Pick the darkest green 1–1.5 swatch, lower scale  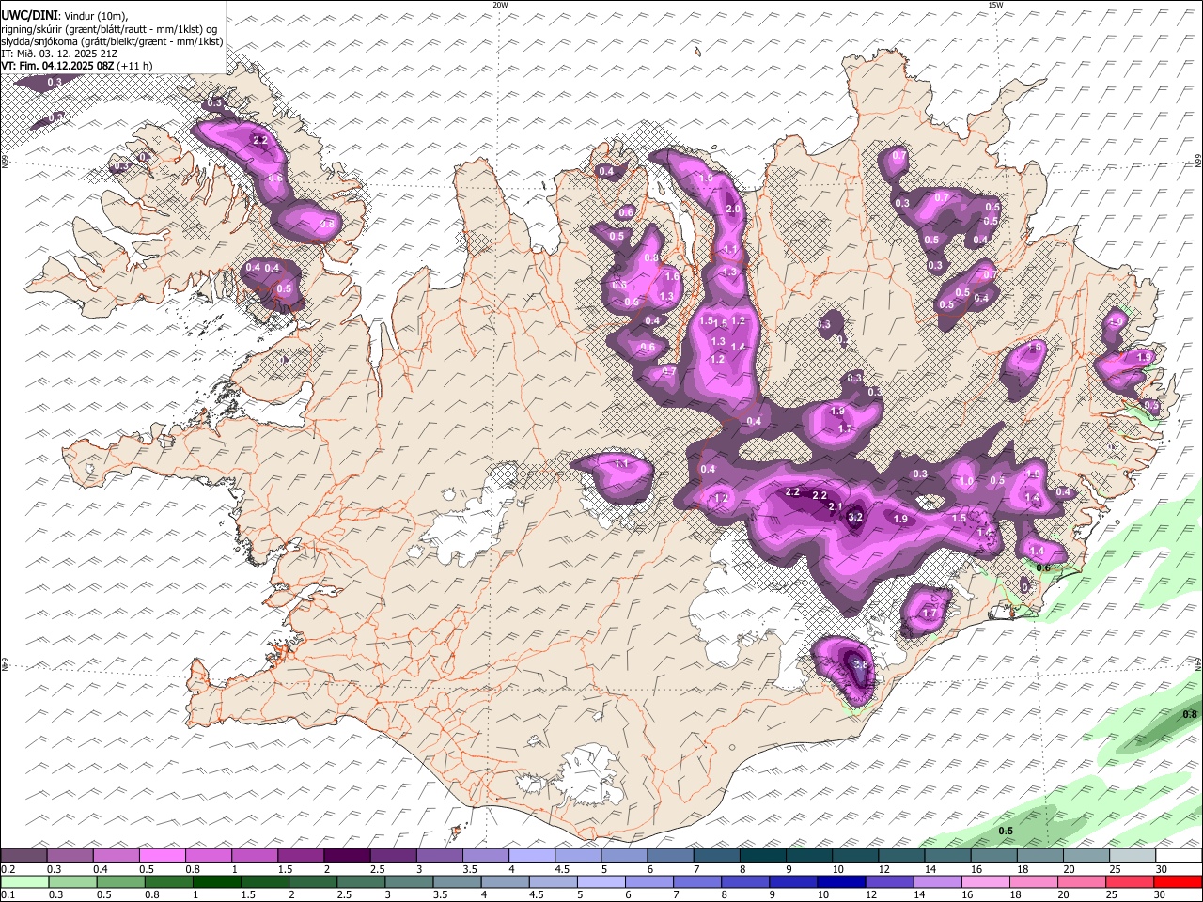(217, 881)
